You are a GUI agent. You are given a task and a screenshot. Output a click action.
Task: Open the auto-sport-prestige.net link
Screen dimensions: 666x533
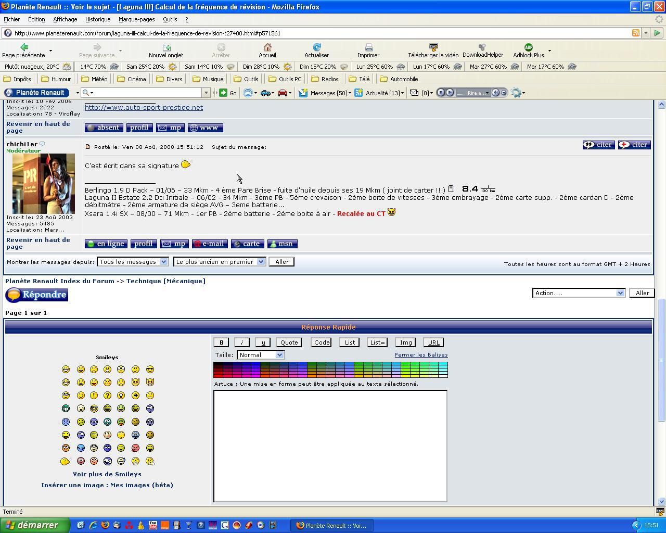144,107
